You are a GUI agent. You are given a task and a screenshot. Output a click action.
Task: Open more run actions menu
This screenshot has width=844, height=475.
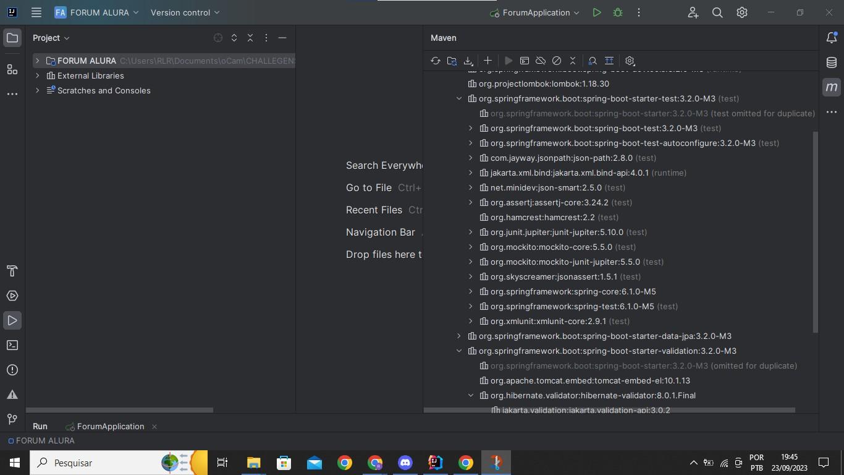click(x=639, y=12)
